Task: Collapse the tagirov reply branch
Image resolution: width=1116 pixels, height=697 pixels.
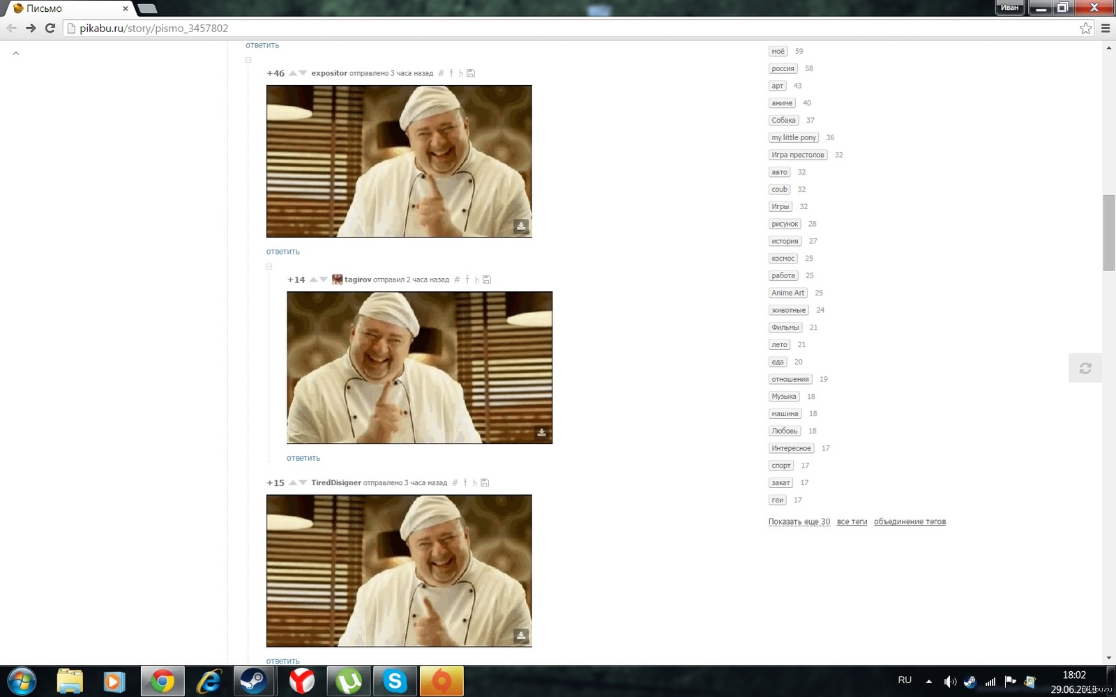Action: click(269, 267)
